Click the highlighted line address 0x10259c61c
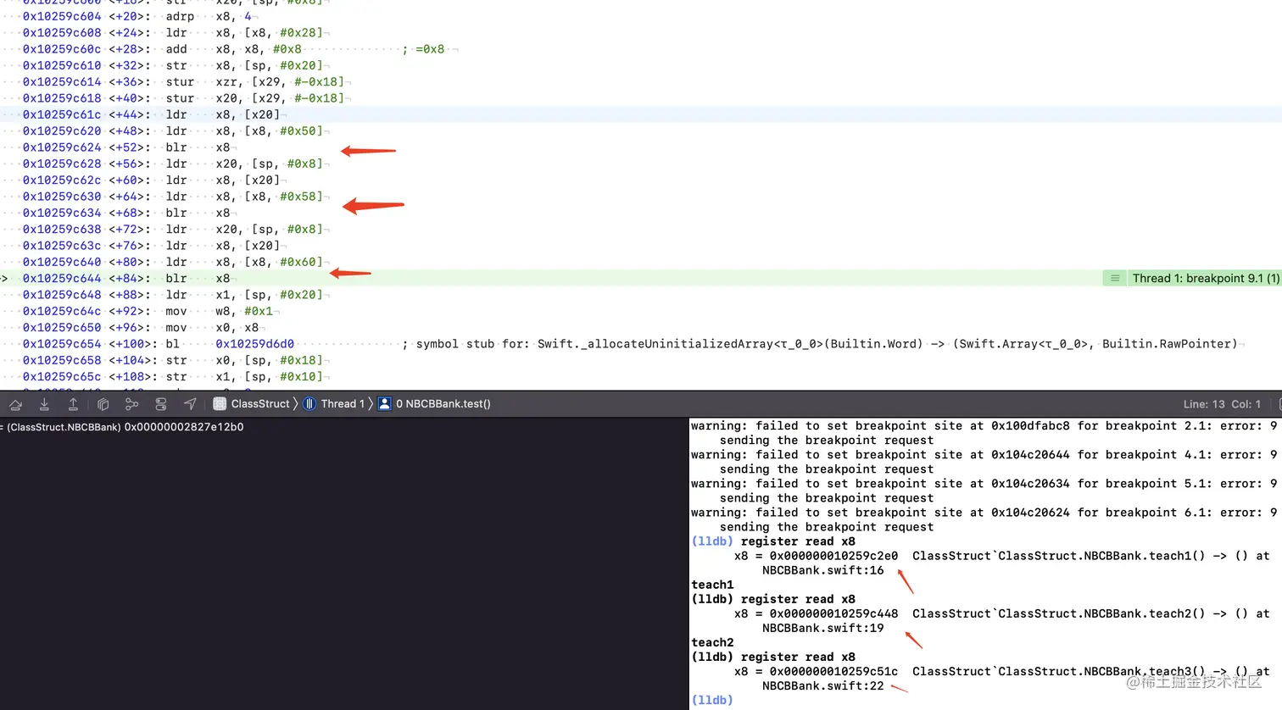The height and width of the screenshot is (710, 1282). pos(62,114)
